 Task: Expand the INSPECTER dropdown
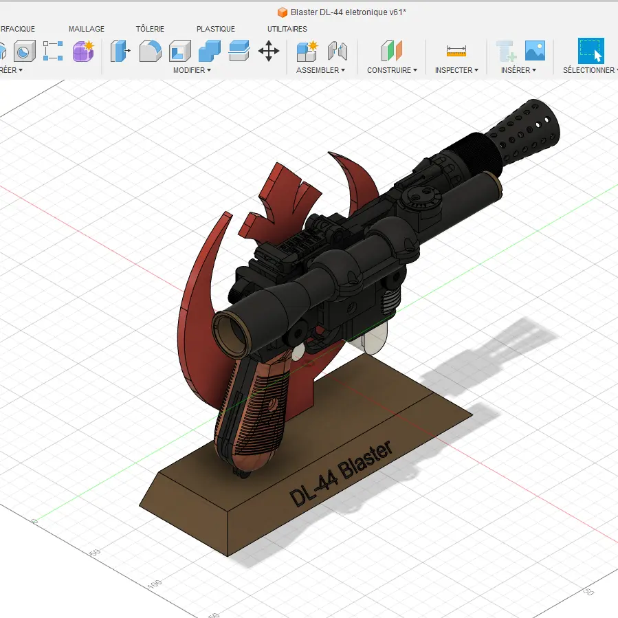(x=456, y=70)
